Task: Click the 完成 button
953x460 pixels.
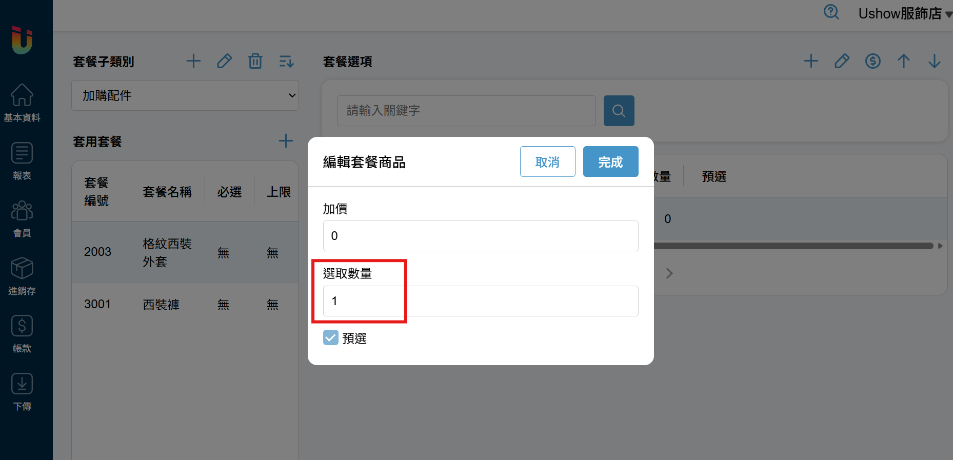Action: click(611, 162)
